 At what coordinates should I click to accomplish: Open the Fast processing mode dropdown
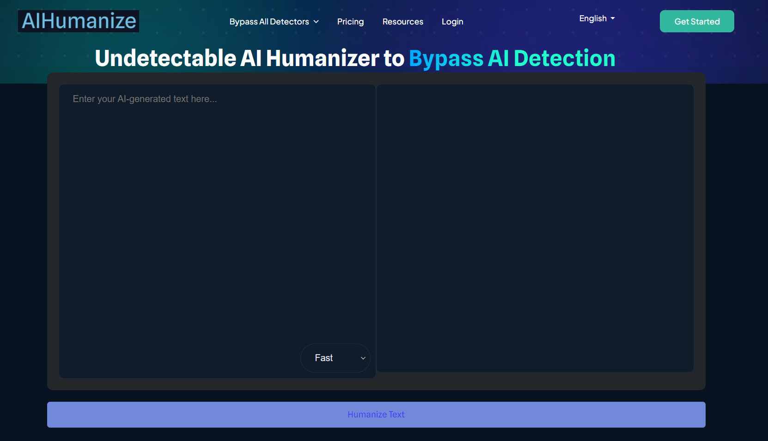click(x=335, y=358)
